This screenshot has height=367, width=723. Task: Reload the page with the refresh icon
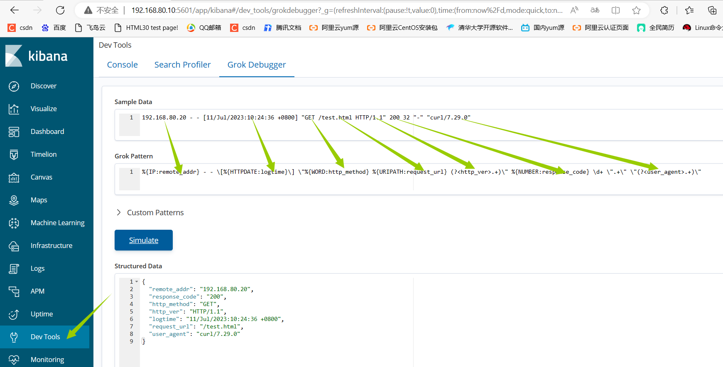point(60,10)
